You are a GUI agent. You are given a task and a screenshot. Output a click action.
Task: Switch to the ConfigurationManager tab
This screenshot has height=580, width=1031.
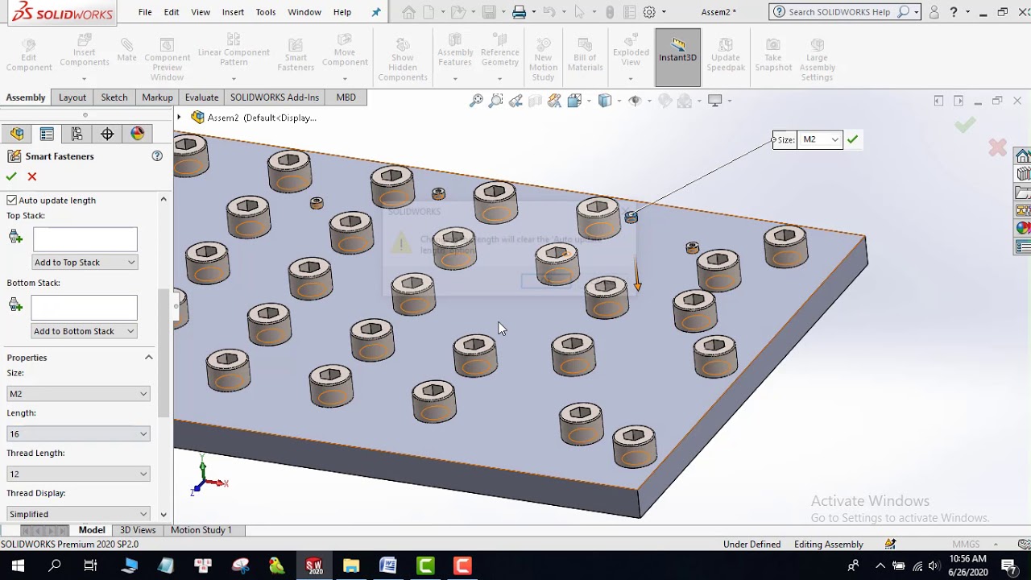point(77,134)
